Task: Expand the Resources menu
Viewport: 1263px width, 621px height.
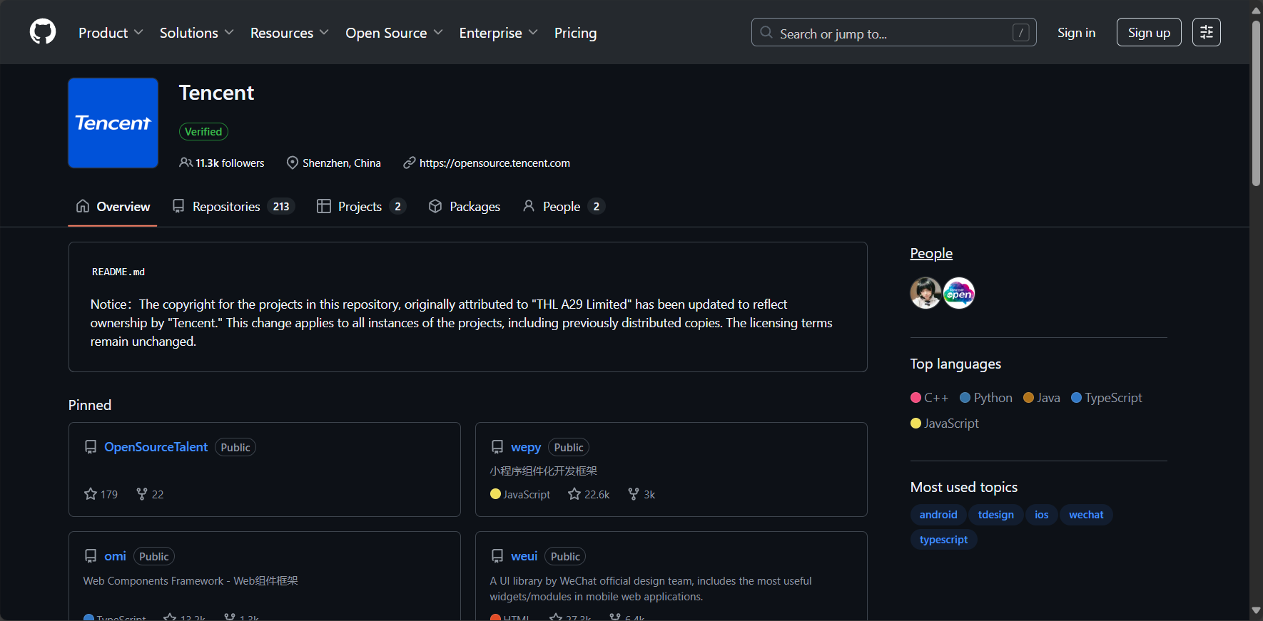Action: point(289,33)
